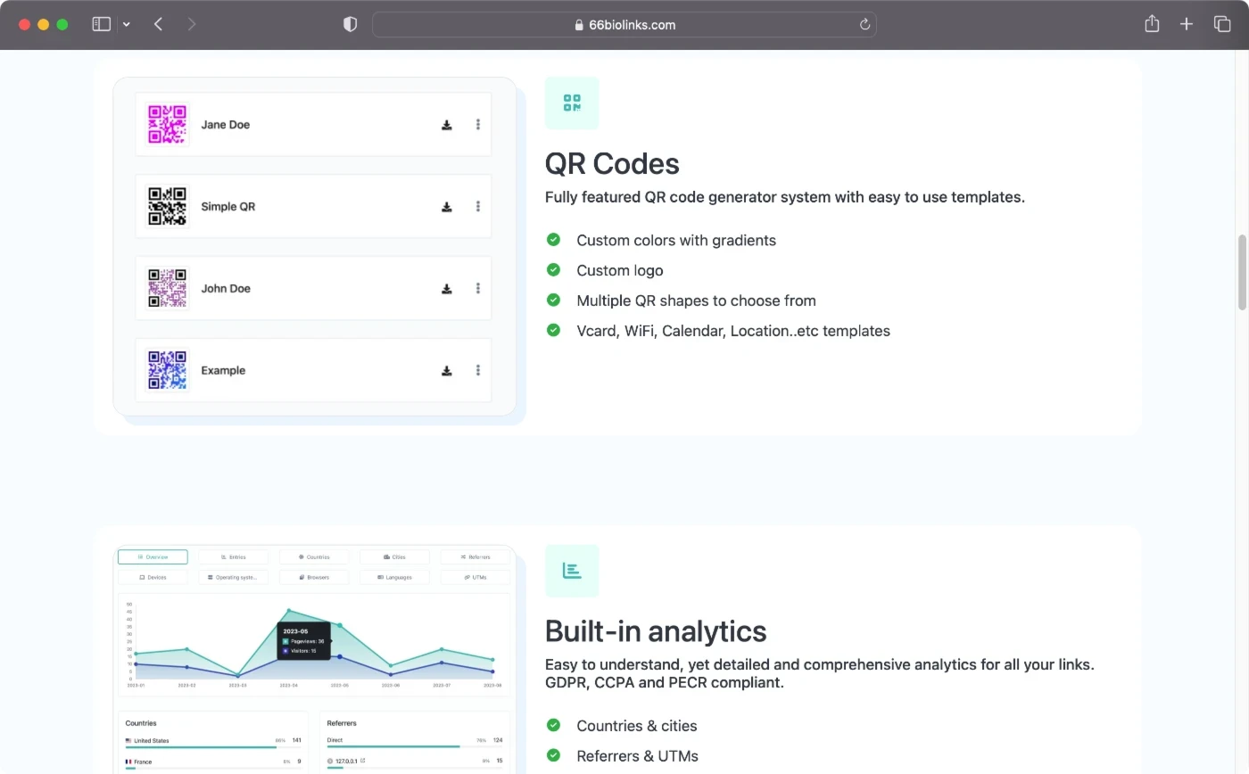This screenshot has width=1249, height=774.
Task: Go back to the previous page
Action: [x=158, y=24]
